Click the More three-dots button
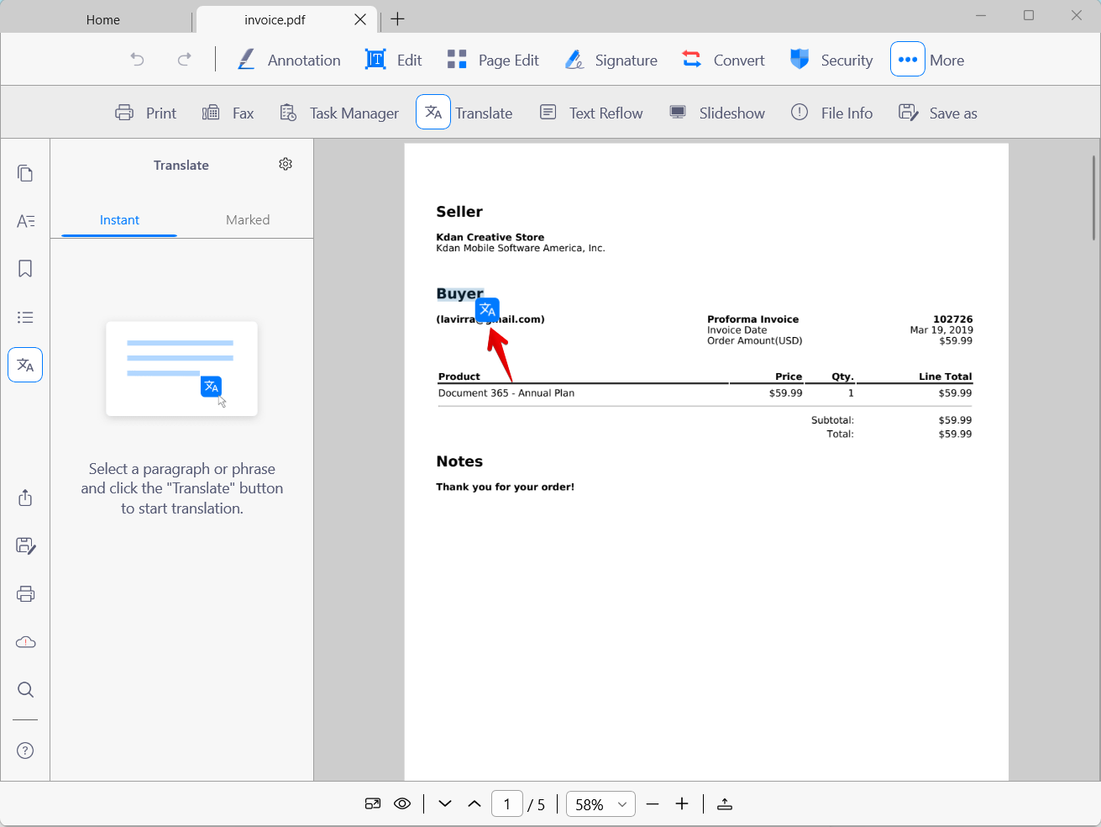This screenshot has width=1101, height=827. 908,60
